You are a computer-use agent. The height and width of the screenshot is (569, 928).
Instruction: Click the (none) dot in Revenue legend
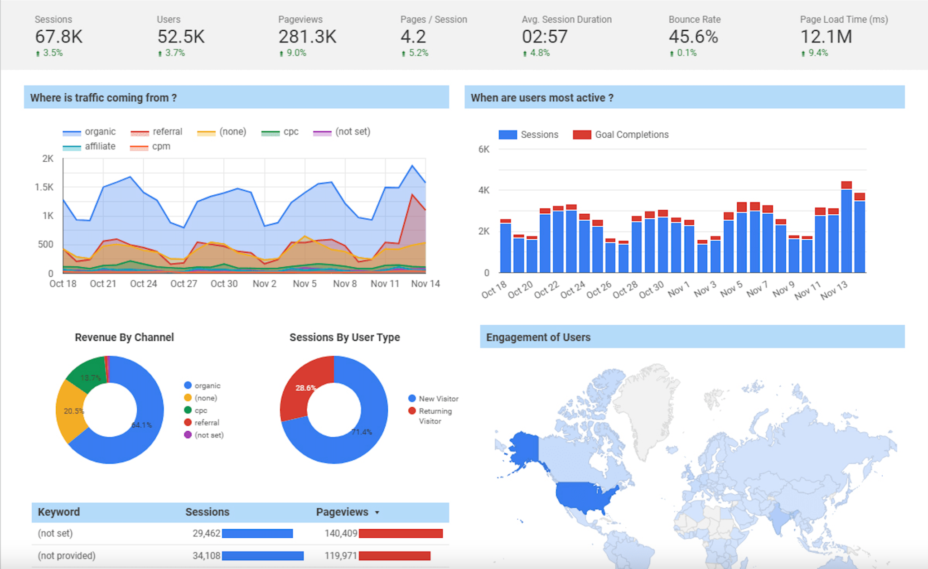pos(188,398)
